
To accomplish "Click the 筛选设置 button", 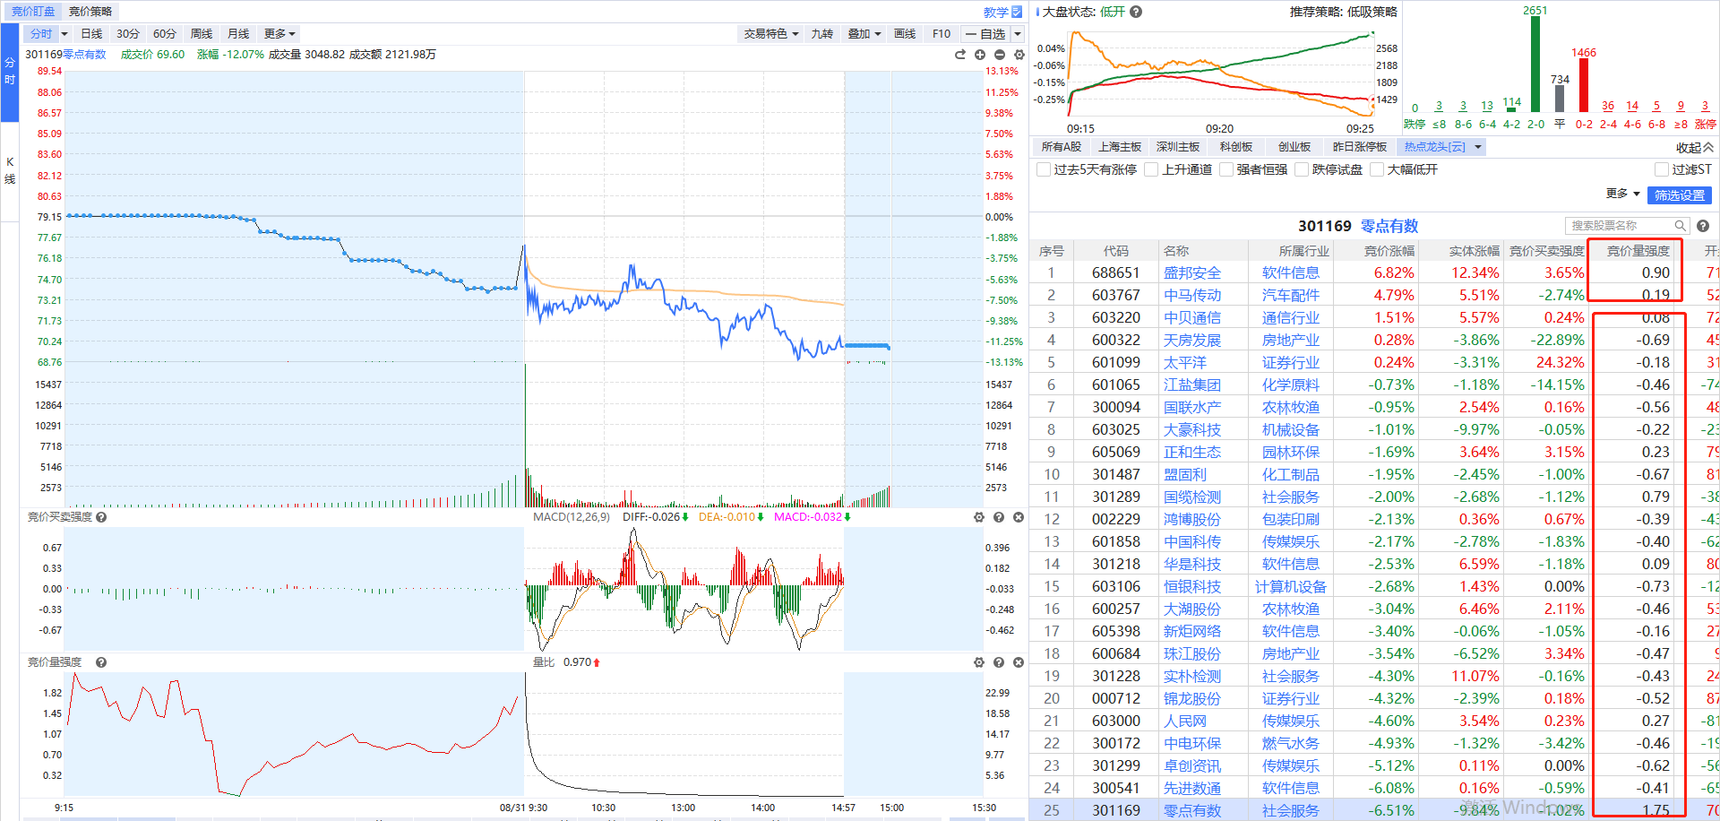I will click(1679, 195).
